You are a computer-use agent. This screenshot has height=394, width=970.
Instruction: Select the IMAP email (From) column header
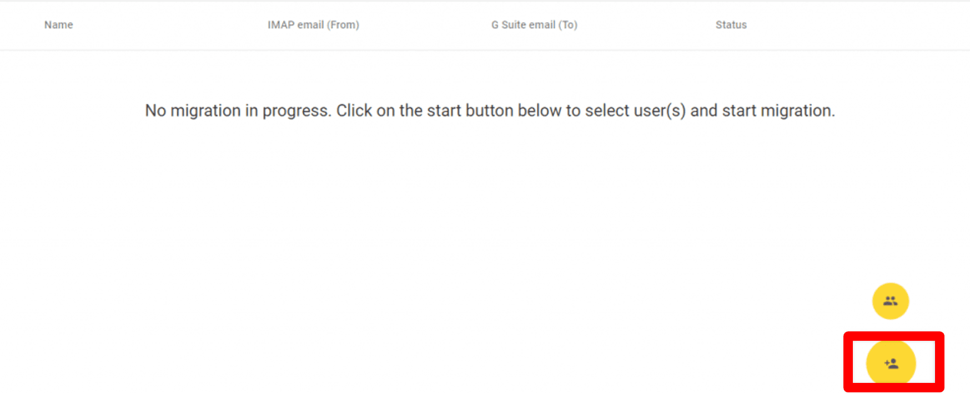[x=313, y=24]
